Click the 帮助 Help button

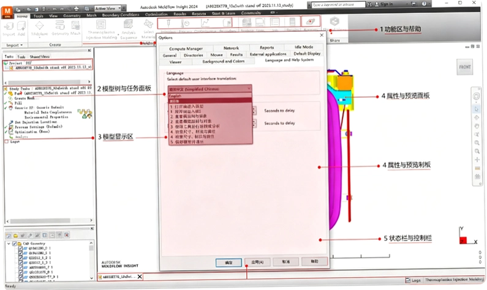click(314, 261)
